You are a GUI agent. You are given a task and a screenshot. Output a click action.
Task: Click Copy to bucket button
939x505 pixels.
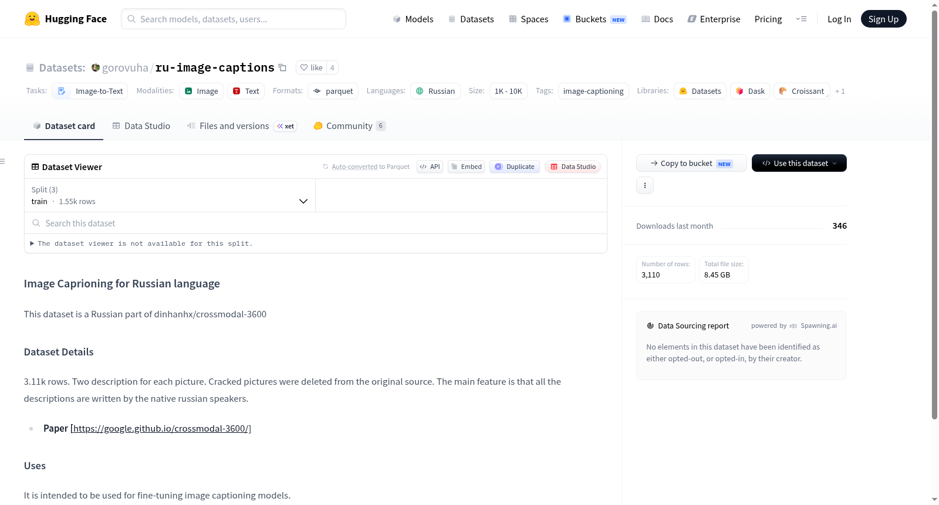click(x=691, y=163)
